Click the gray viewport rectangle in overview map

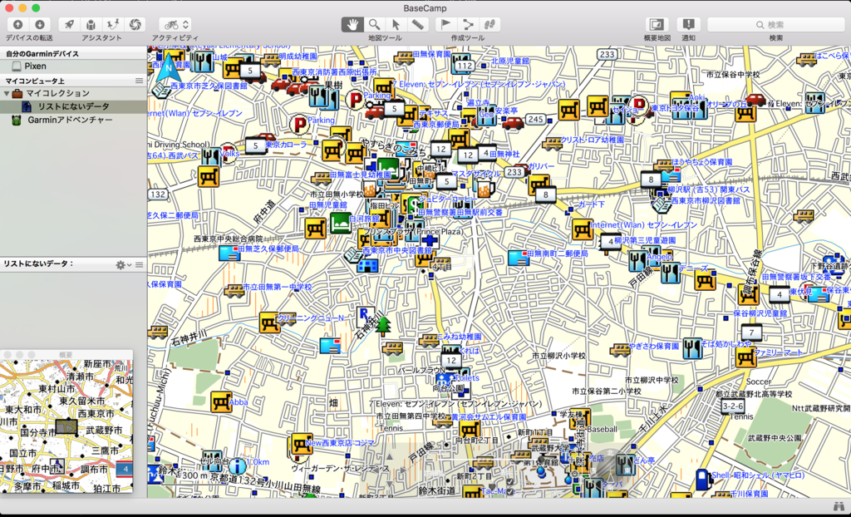[x=66, y=426]
